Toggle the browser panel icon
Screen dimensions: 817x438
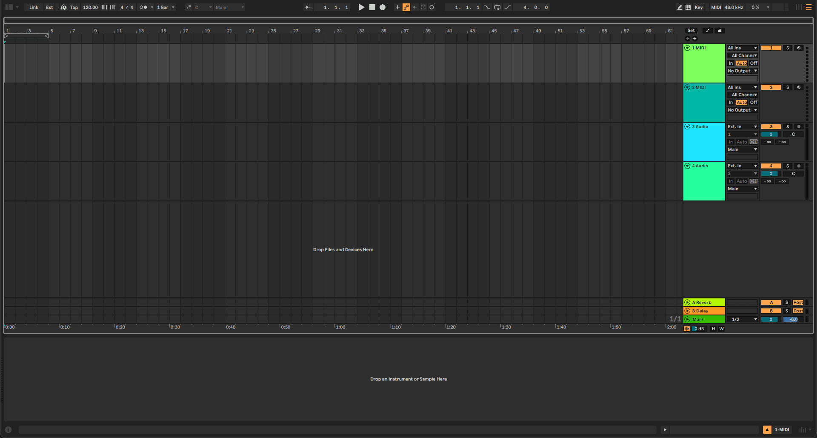coord(9,7)
